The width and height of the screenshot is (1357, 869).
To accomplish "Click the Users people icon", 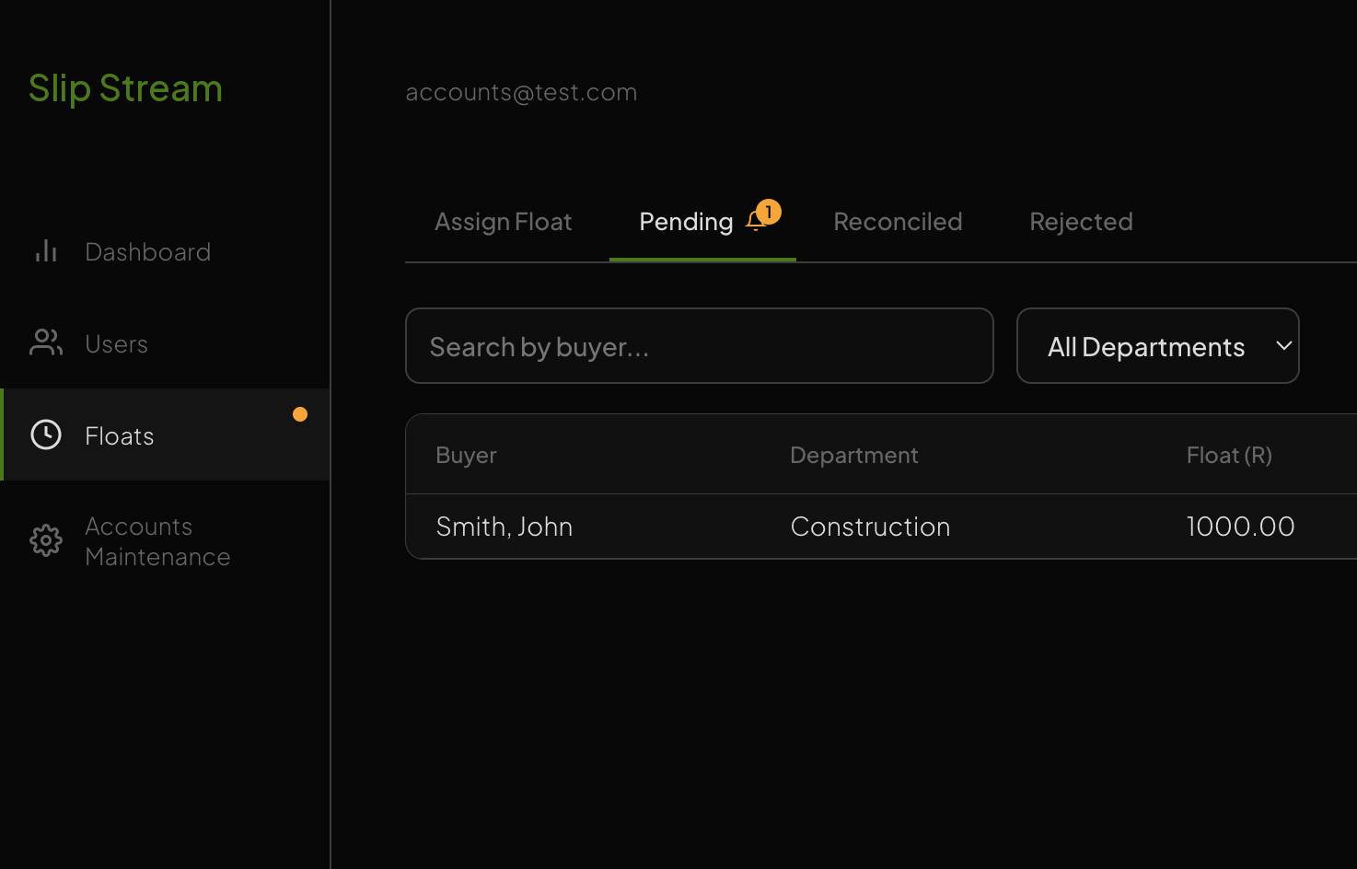I will 46,342.
